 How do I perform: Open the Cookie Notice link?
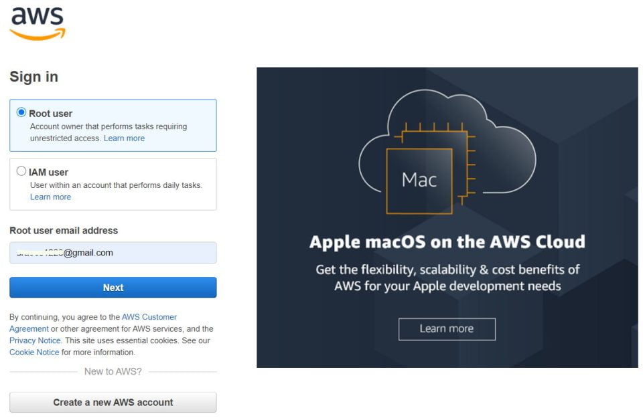[34, 352]
